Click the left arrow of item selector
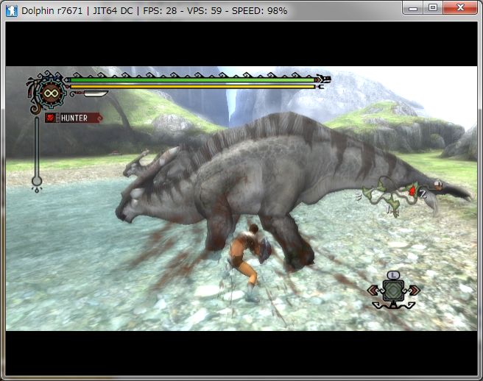Image resolution: width=483 pixels, height=381 pixels. [373, 290]
